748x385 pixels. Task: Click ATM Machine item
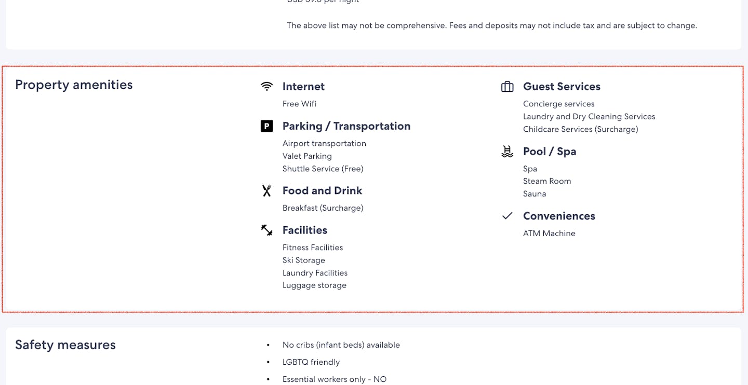coord(549,233)
